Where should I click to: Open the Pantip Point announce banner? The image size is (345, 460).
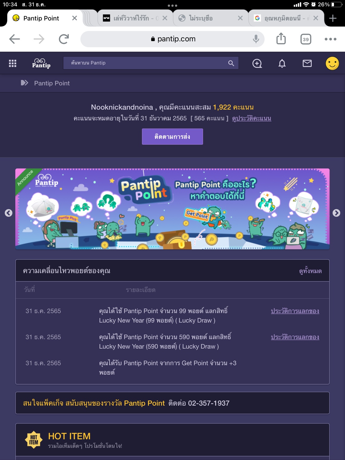pos(172,209)
